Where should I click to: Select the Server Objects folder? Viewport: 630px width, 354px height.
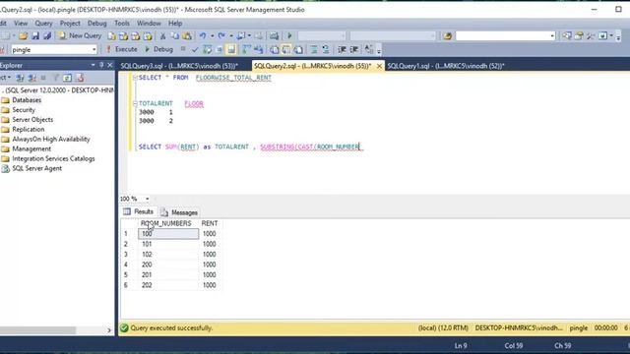32,120
